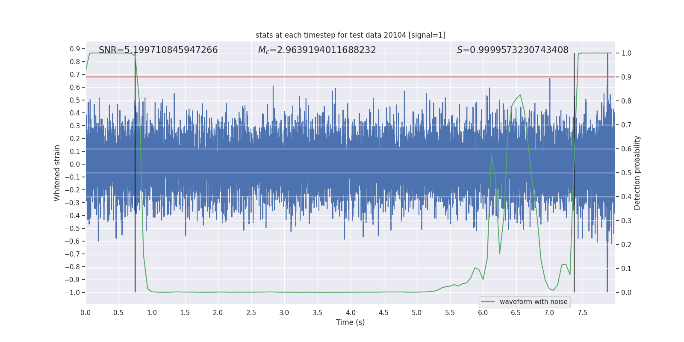Click the plot title mentioning test data 20104

pos(351,35)
